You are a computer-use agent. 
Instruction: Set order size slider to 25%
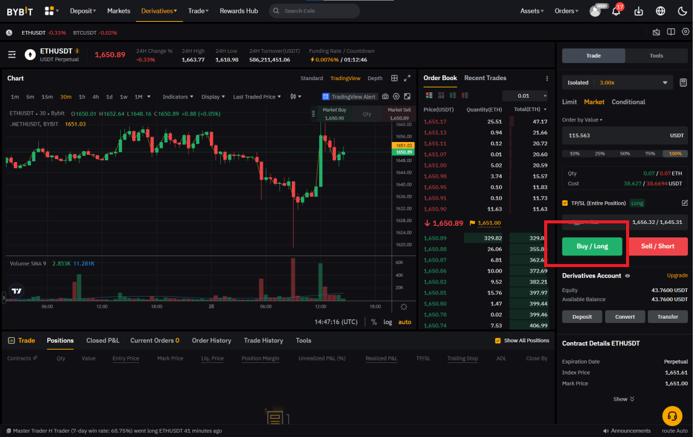600,154
